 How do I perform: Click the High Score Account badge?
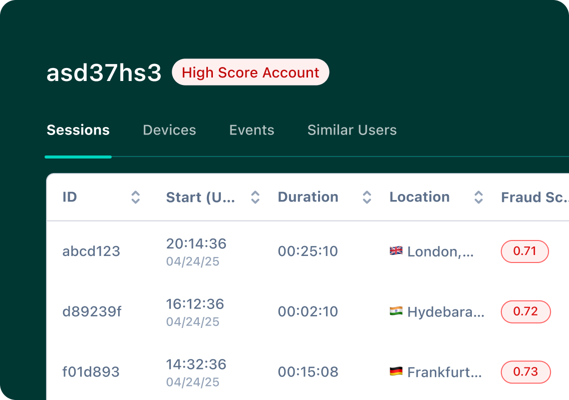(x=250, y=72)
